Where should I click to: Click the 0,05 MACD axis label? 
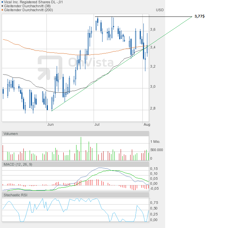(154, 179)
